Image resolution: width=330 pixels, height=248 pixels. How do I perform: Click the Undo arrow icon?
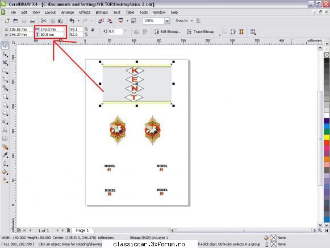point(72,20)
